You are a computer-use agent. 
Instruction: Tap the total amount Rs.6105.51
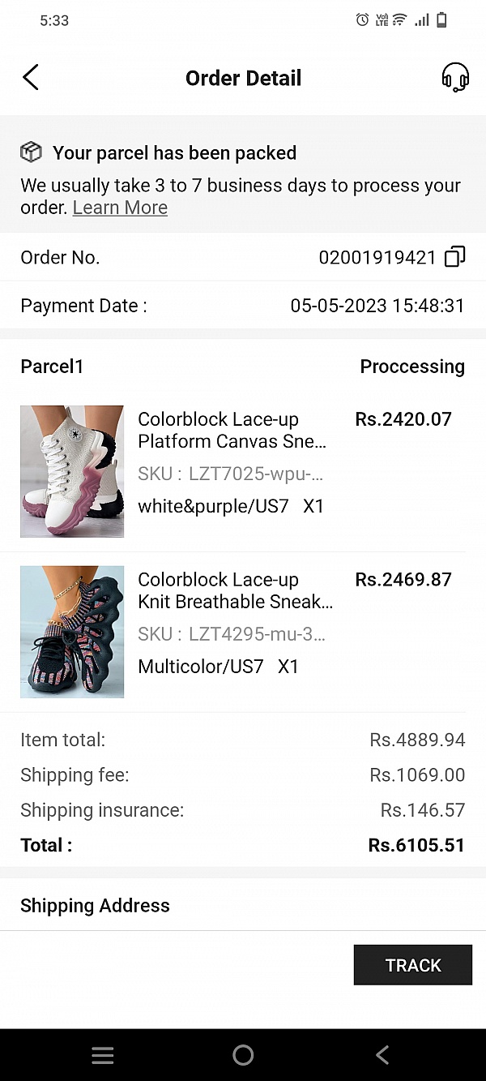click(416, 845)
